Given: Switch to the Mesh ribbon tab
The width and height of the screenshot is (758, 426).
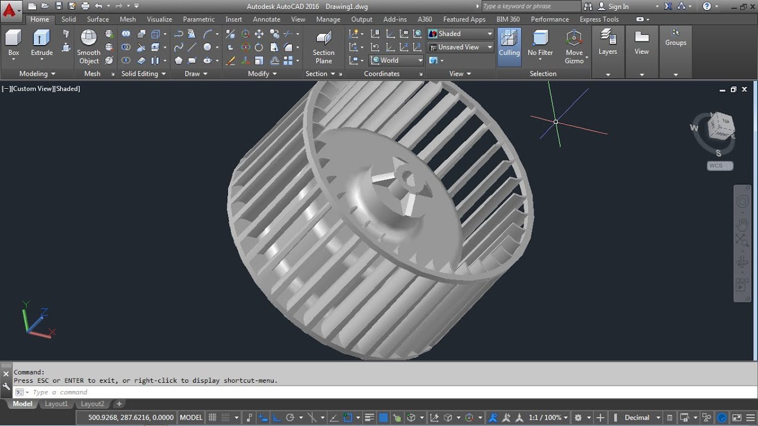Looking at the screenshot, I should coord(128,20).
